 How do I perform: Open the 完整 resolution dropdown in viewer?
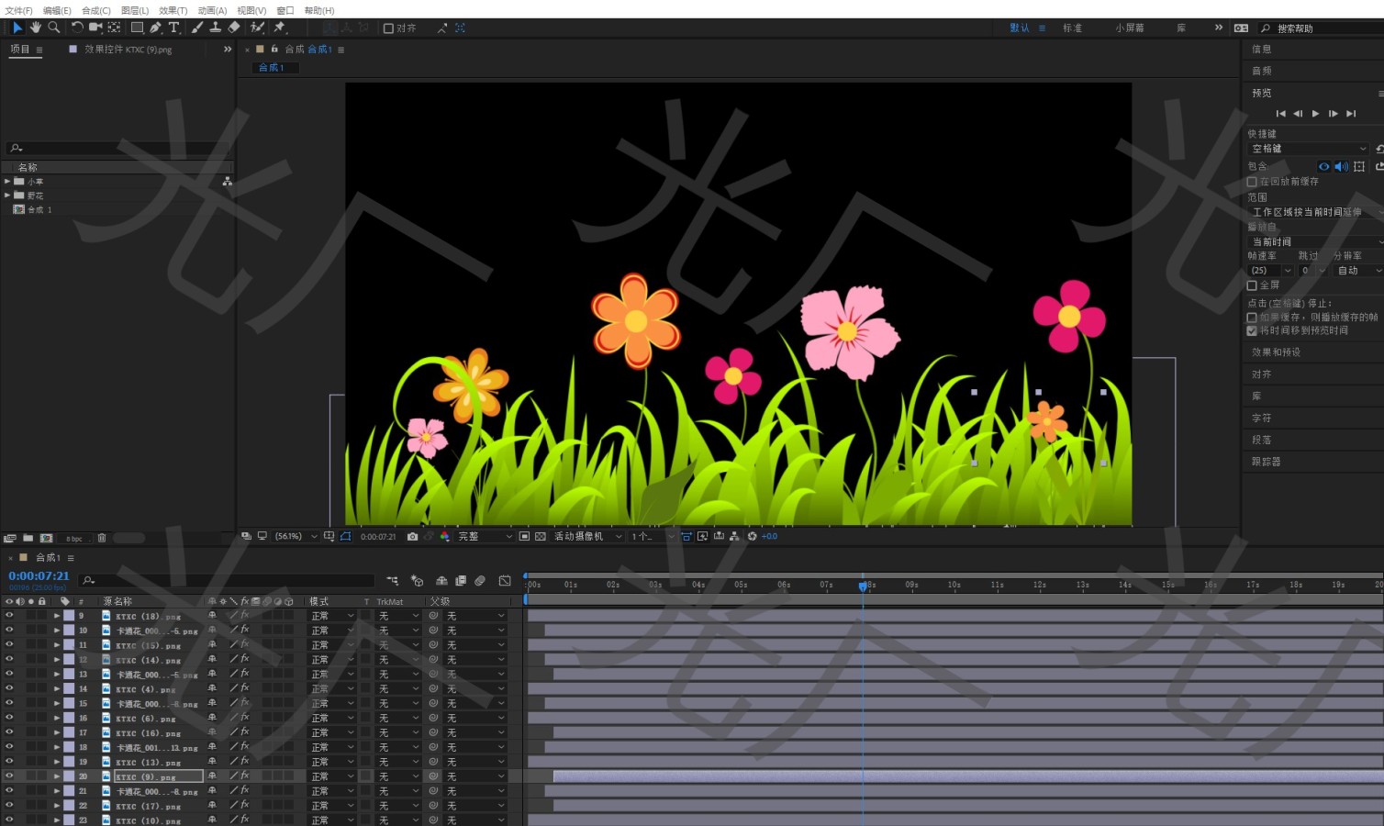tap(485, 536)
